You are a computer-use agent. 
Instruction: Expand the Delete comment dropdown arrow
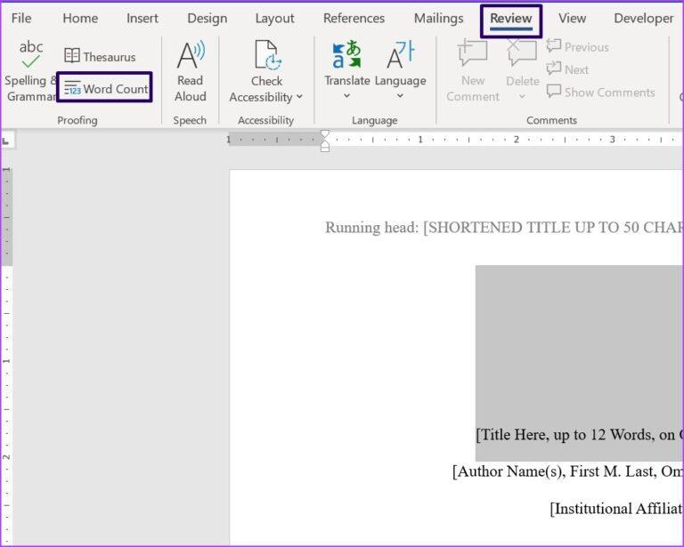coord(522,96)
